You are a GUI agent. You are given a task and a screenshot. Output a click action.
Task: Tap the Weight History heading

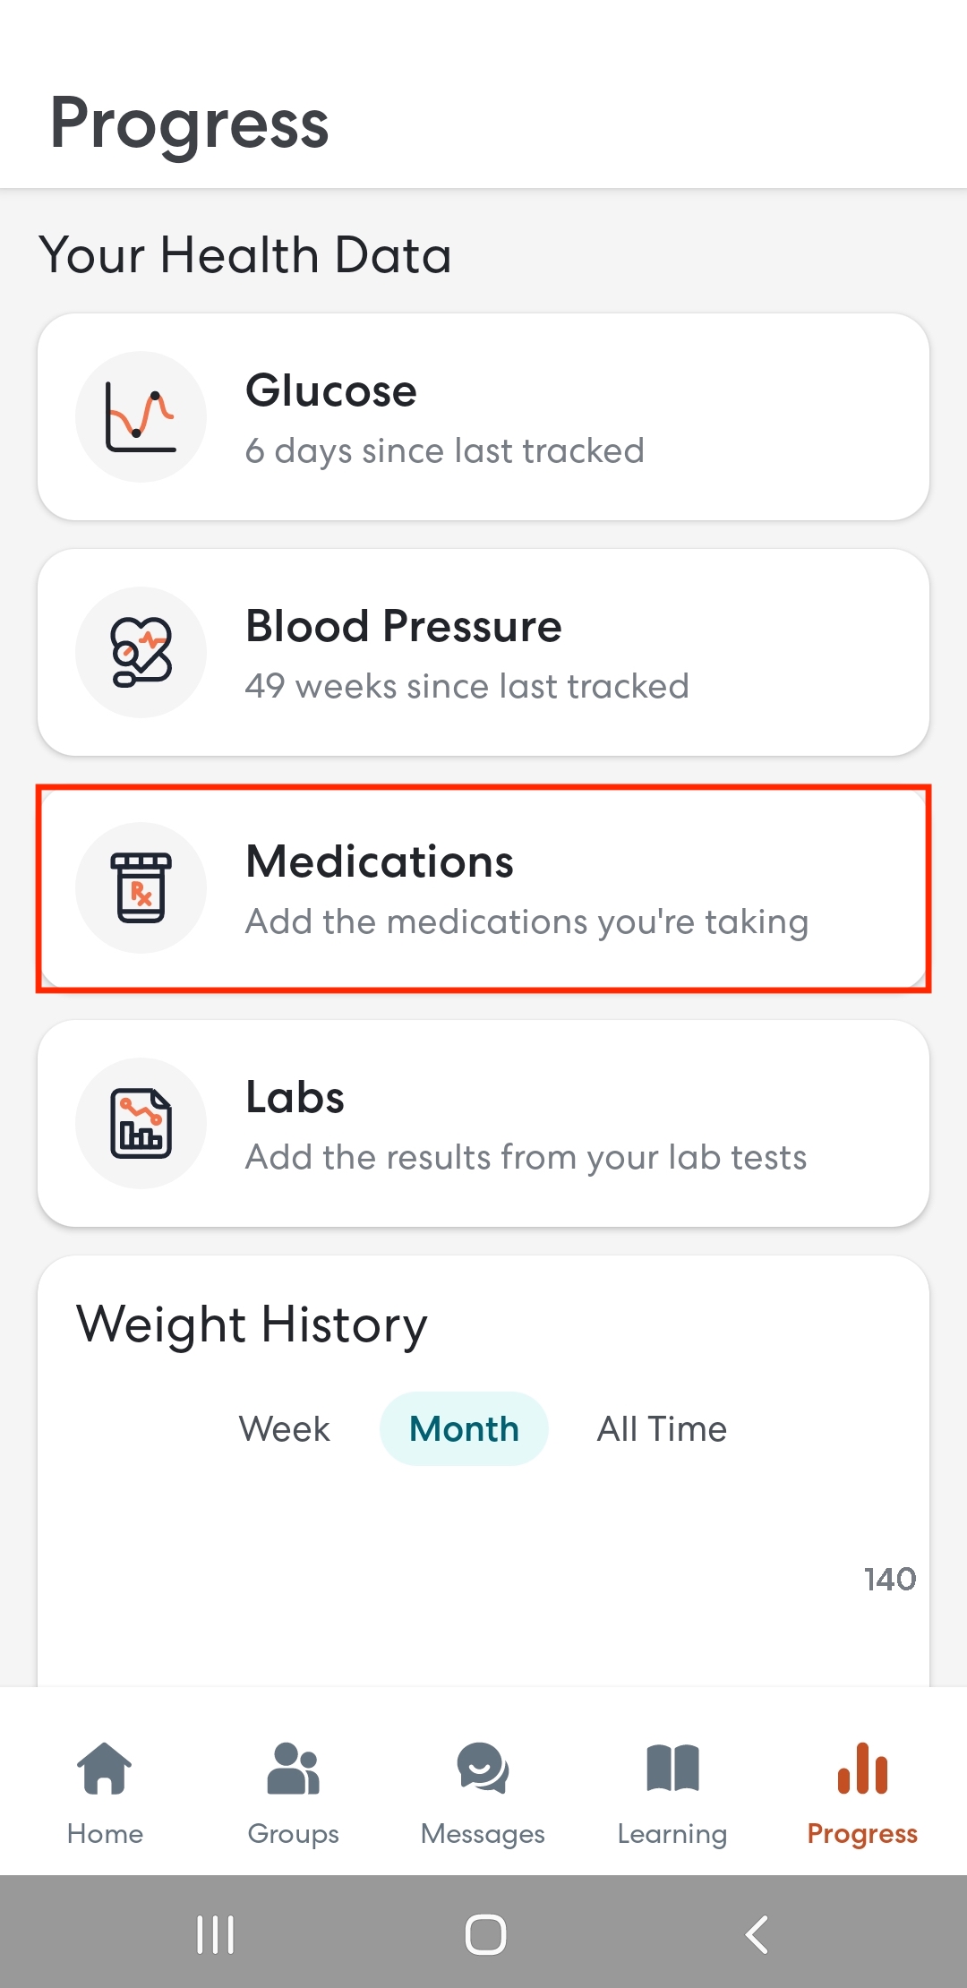tap(252, 1324)
